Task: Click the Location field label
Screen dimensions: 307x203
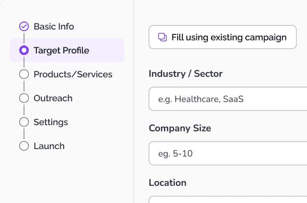Action: click(167, 182)
